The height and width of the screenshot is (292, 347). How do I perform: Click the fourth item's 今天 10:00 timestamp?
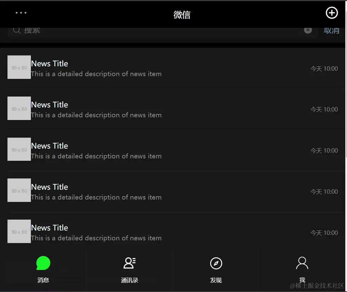[x=324, y=192]
